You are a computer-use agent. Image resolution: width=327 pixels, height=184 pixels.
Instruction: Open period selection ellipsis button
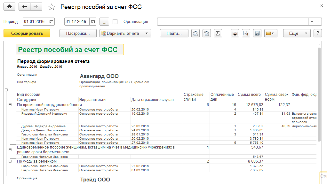pos(104,22)
